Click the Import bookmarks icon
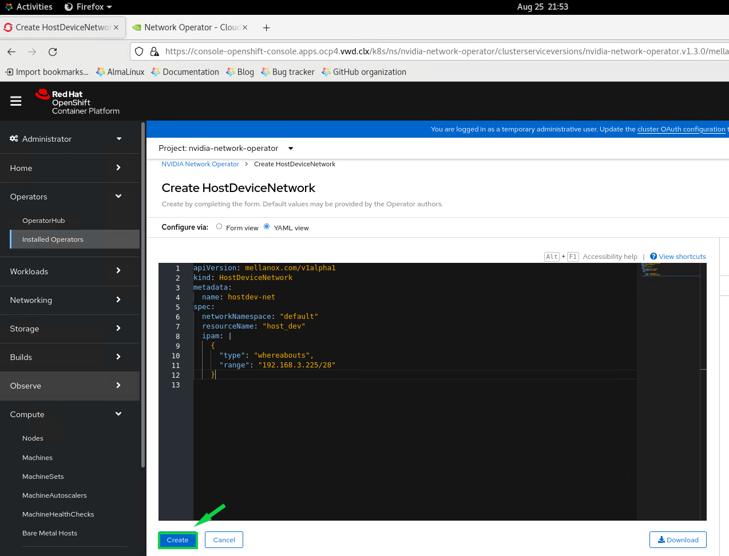The height and width of the screenshot is (556, 729). point(9,72)
